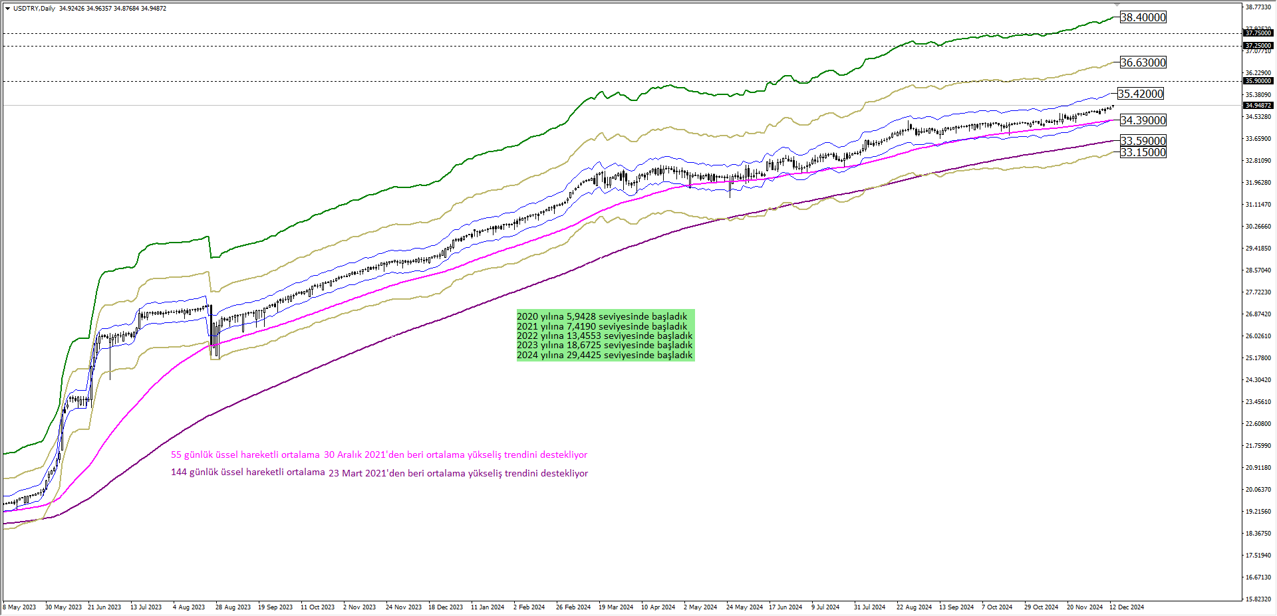Click the 18.36750 value on price scale
Image resolution: width=1277 pixels, height=616 pixels.
tap(1258, 534)
